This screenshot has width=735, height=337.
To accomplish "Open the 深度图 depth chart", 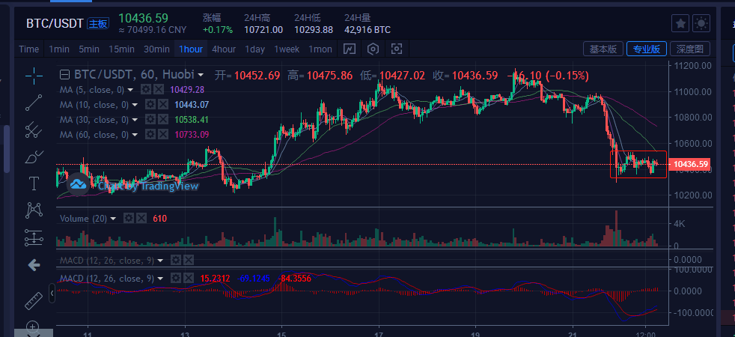I will 689,49.
